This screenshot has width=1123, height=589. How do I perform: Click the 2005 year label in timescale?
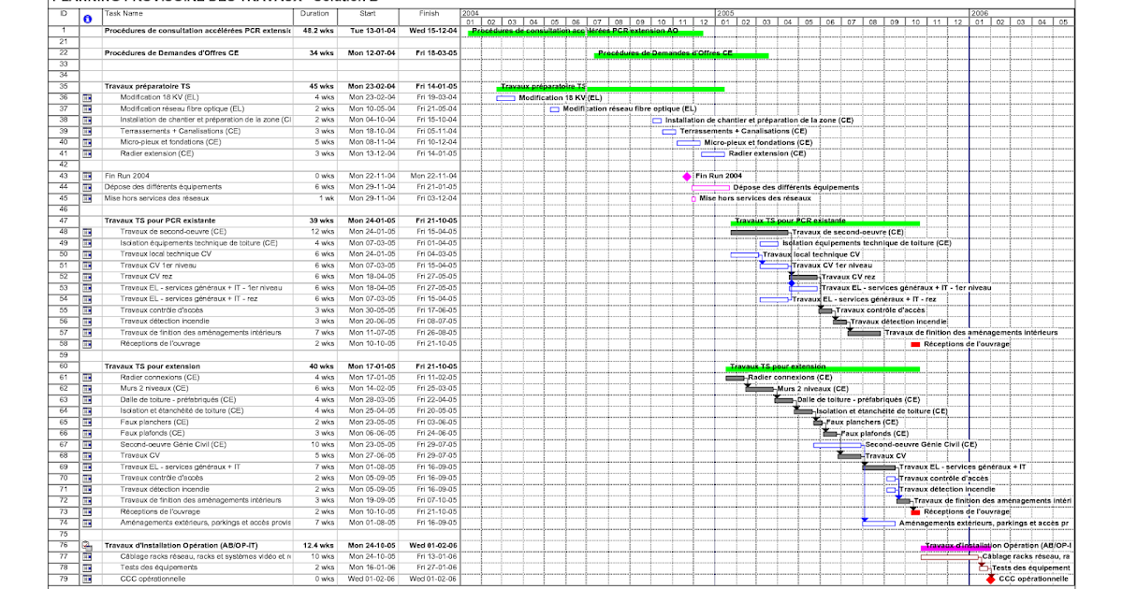[x=725, y=14]
